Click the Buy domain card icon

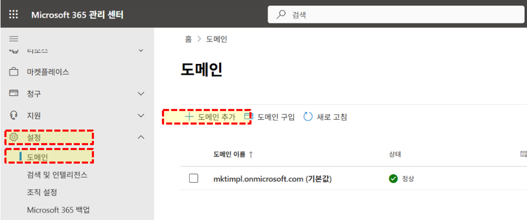(x=248, y=117)
